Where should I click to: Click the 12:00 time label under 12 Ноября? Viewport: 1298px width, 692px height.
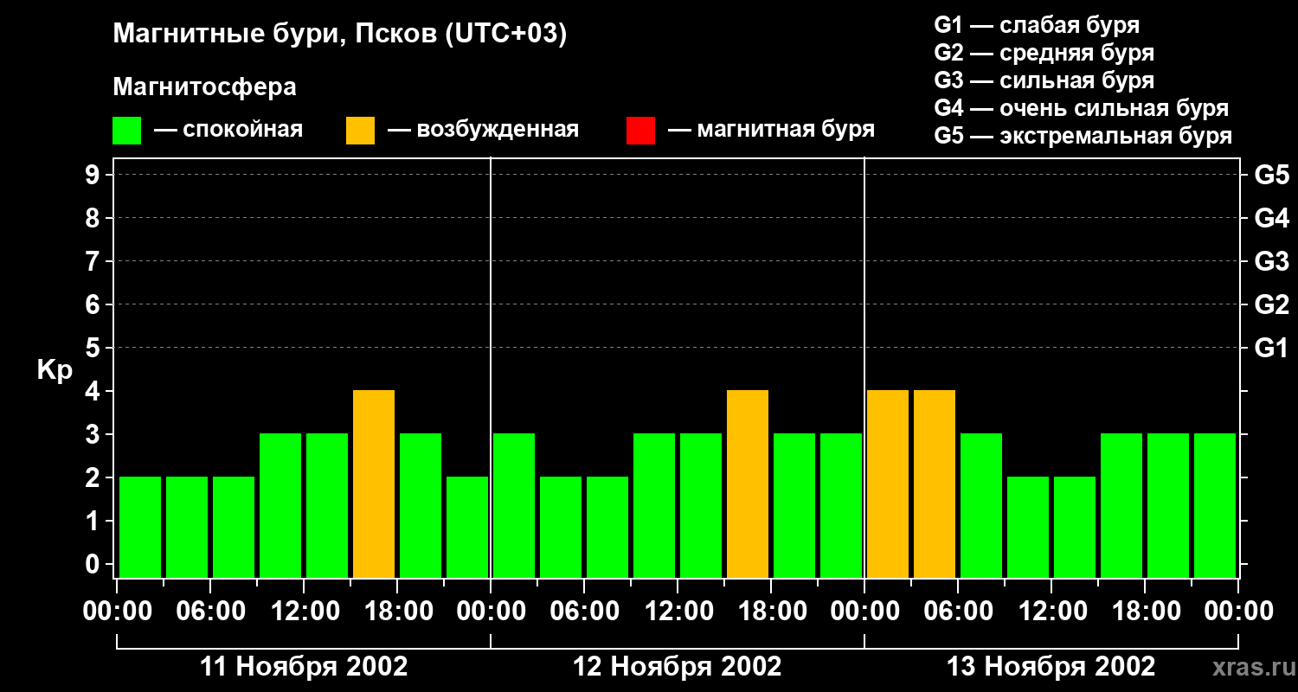point(678,612)
